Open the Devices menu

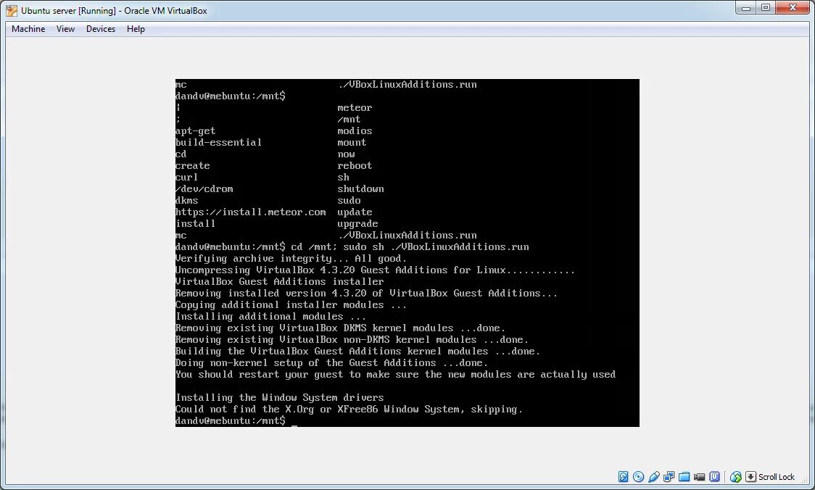[101, 29]
